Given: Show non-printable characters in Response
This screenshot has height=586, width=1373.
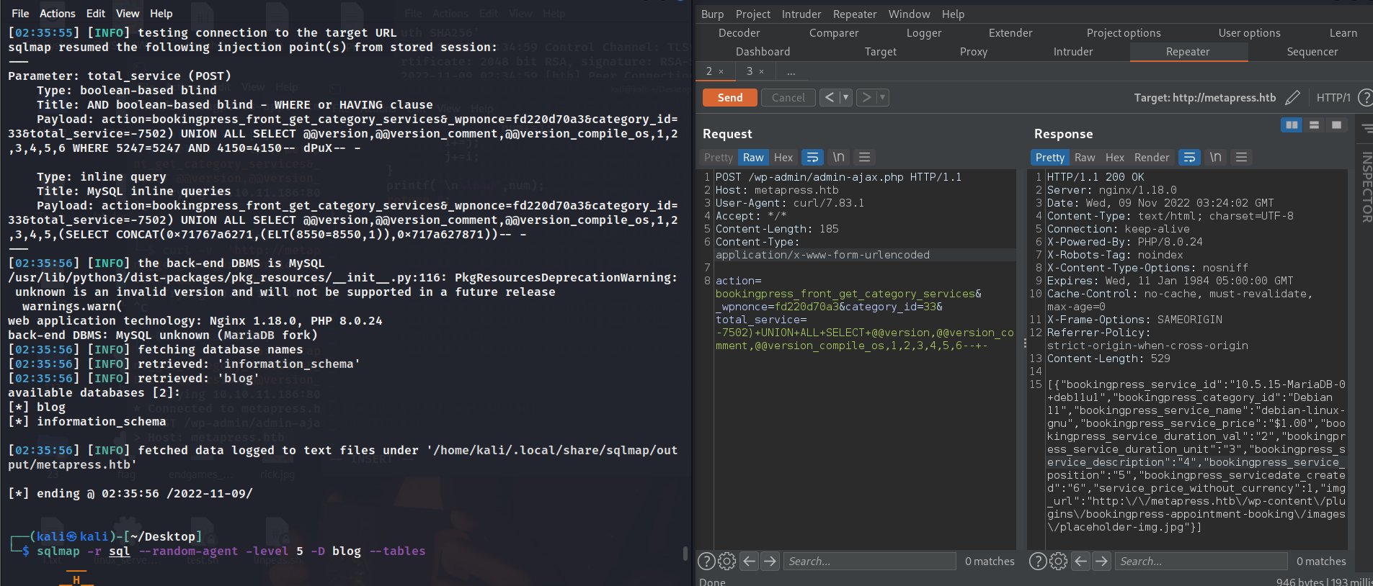Looking at the screenshot, I should tap(1215, 157).
